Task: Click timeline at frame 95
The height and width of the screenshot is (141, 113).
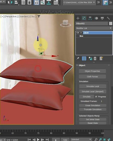Action: click(x=90, y=133)
